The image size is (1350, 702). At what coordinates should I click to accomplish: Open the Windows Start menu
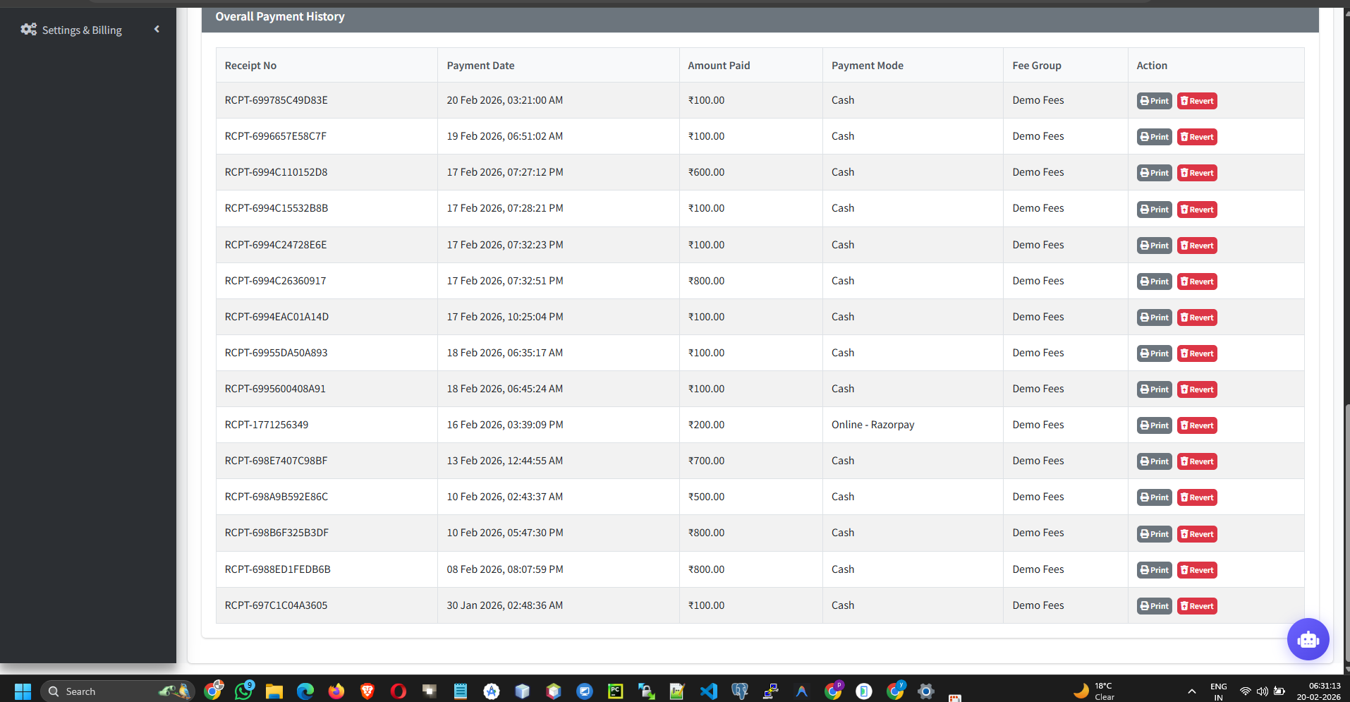click(22, 691)
